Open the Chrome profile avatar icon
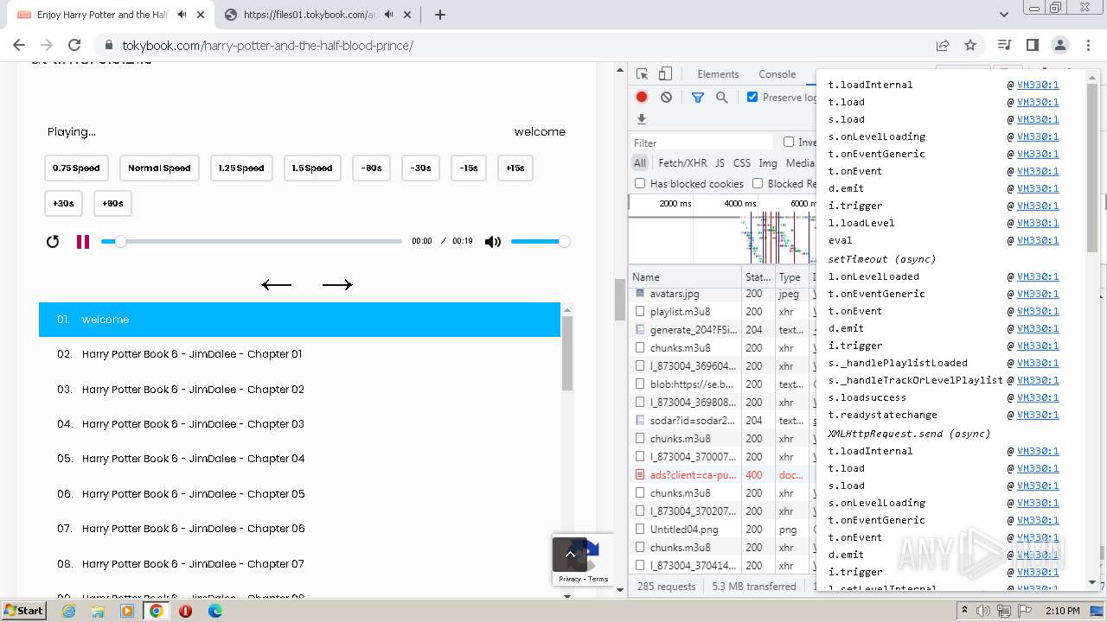 click(x=1060, y=45)
